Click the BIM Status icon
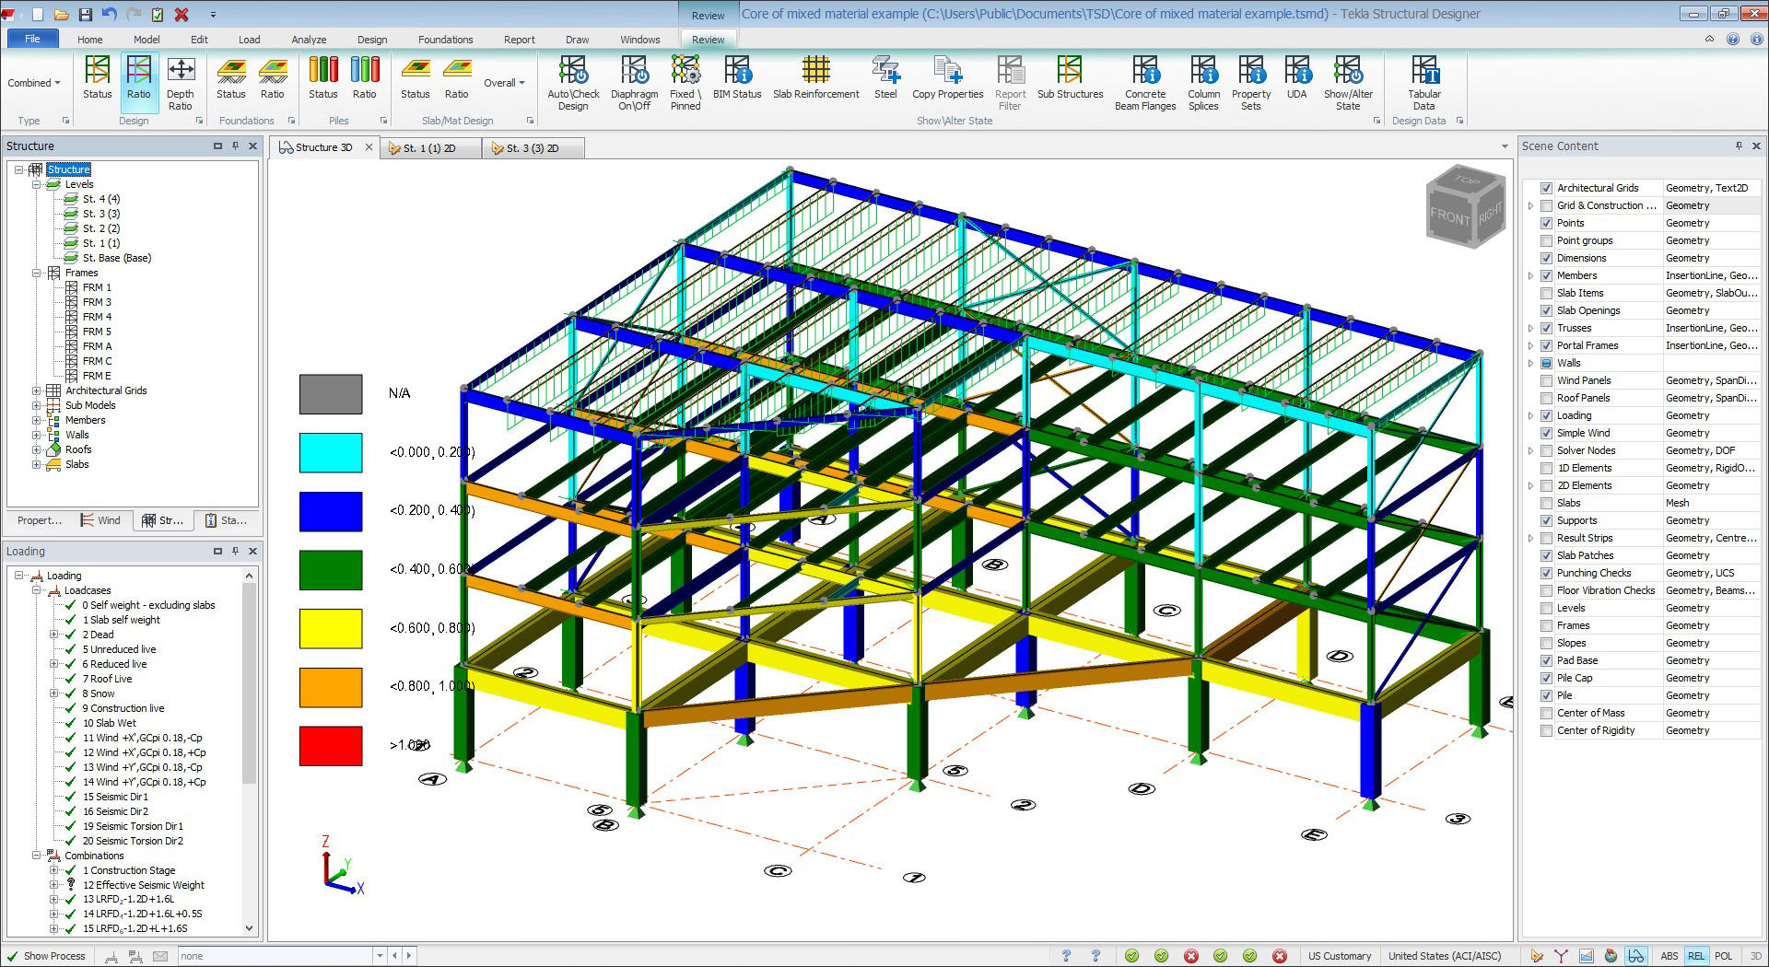 (x=736, y=81)
